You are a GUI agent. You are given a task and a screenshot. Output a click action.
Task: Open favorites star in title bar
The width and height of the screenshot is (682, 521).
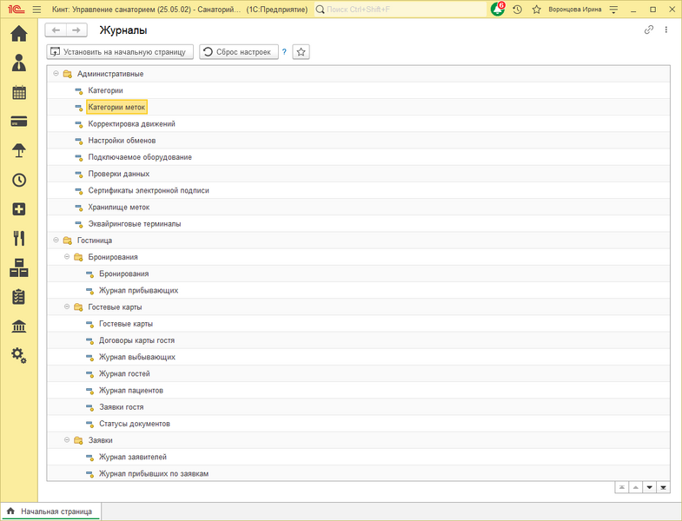point(536,10)
